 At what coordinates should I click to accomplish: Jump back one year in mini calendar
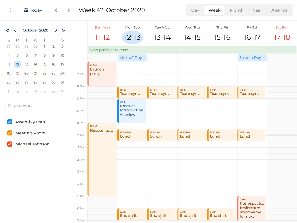(8, 30)
